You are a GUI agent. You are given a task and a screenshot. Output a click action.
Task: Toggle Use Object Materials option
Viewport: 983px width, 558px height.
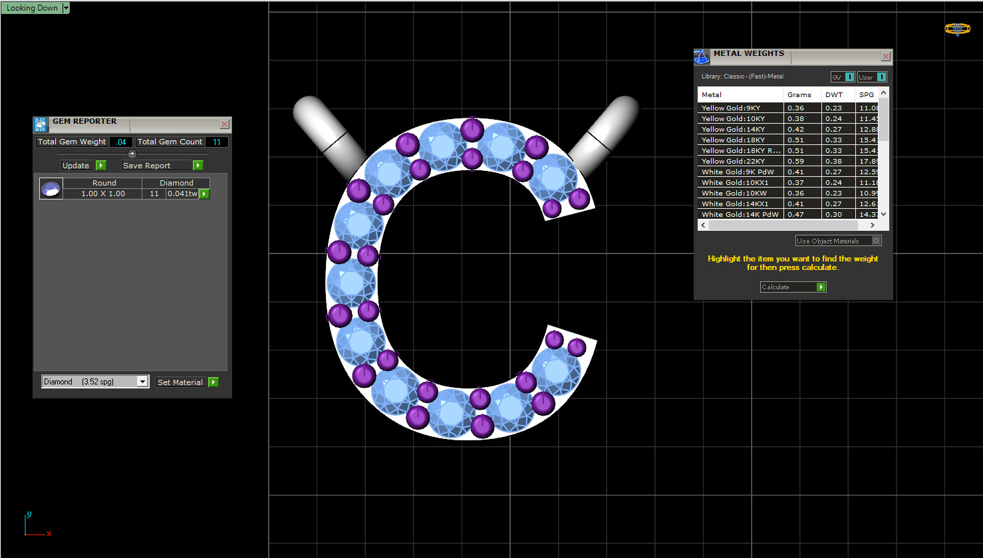pyautogui.click(x=839, y=241)
